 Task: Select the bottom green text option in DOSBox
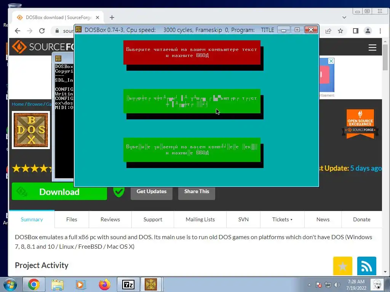192,150
